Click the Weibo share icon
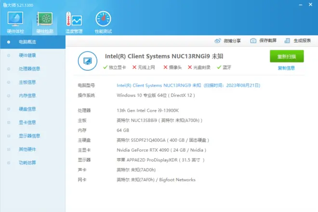Viewport: 318px width, 212px height. pos(218,41)
